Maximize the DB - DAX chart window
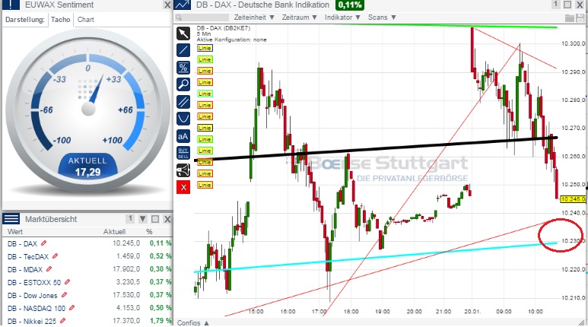The height and width of the screenshot is (327, 588). [x=567, y=5]
